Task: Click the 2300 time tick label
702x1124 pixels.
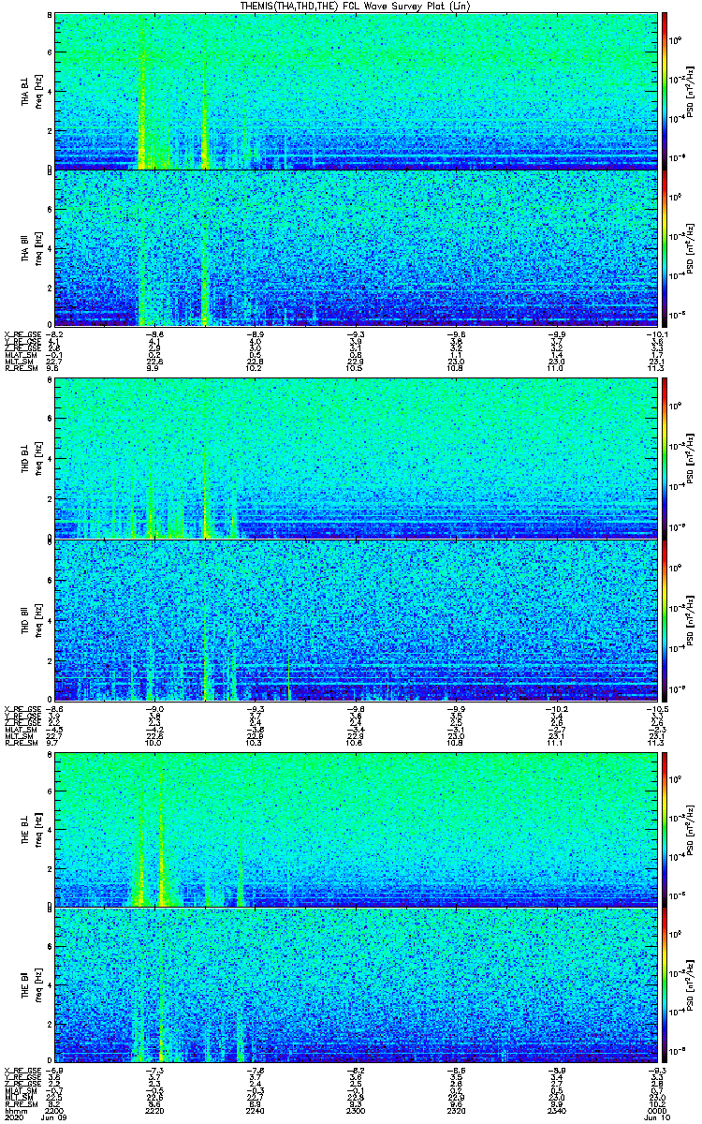Action: pos(354,1109)
